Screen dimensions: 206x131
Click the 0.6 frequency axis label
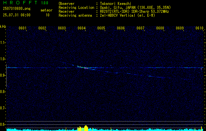(x=3, y=124)
